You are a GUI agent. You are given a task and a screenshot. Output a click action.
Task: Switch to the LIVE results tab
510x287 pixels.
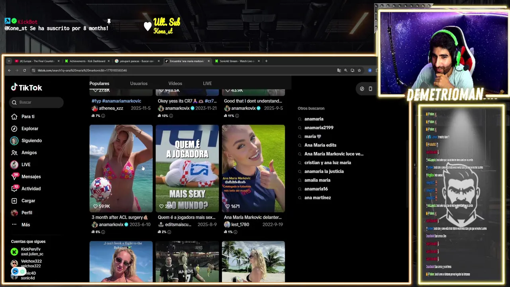click(x=207, y=83)
